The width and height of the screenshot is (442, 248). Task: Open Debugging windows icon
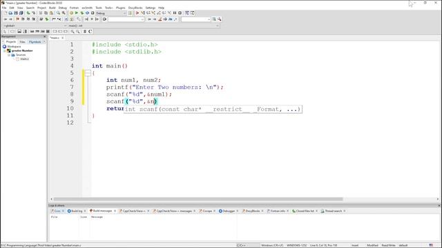[x=187, y=13]
